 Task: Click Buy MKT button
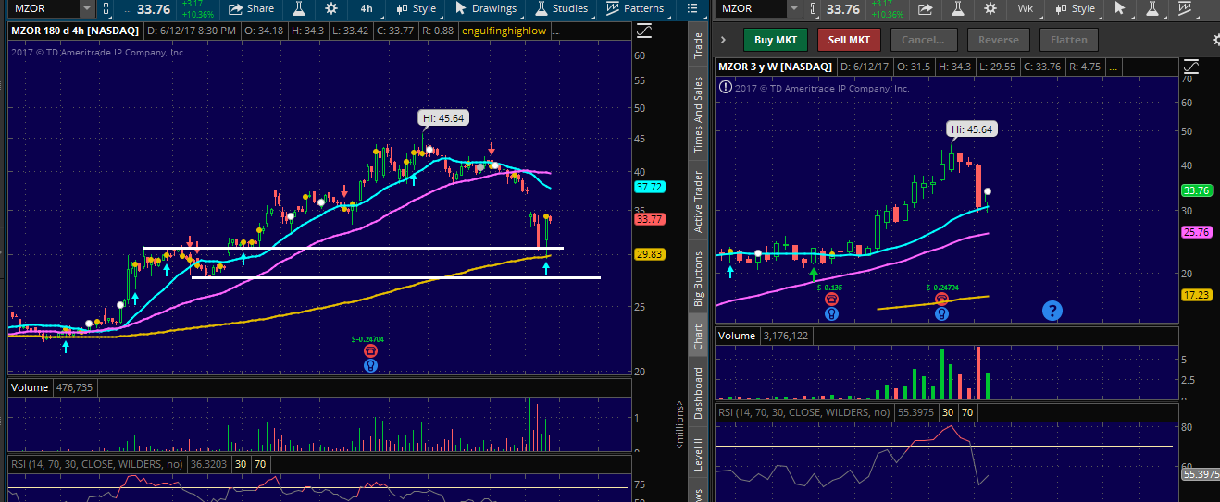tap(776, 40)
